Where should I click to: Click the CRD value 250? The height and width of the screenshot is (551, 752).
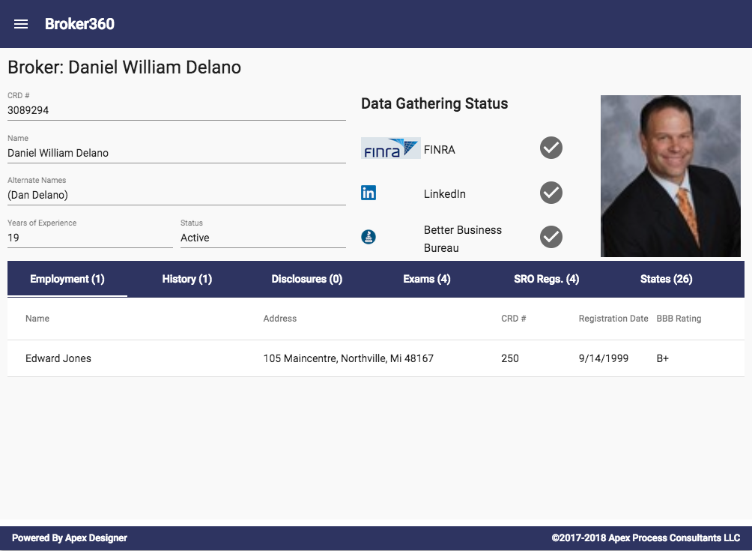[510, 358]
